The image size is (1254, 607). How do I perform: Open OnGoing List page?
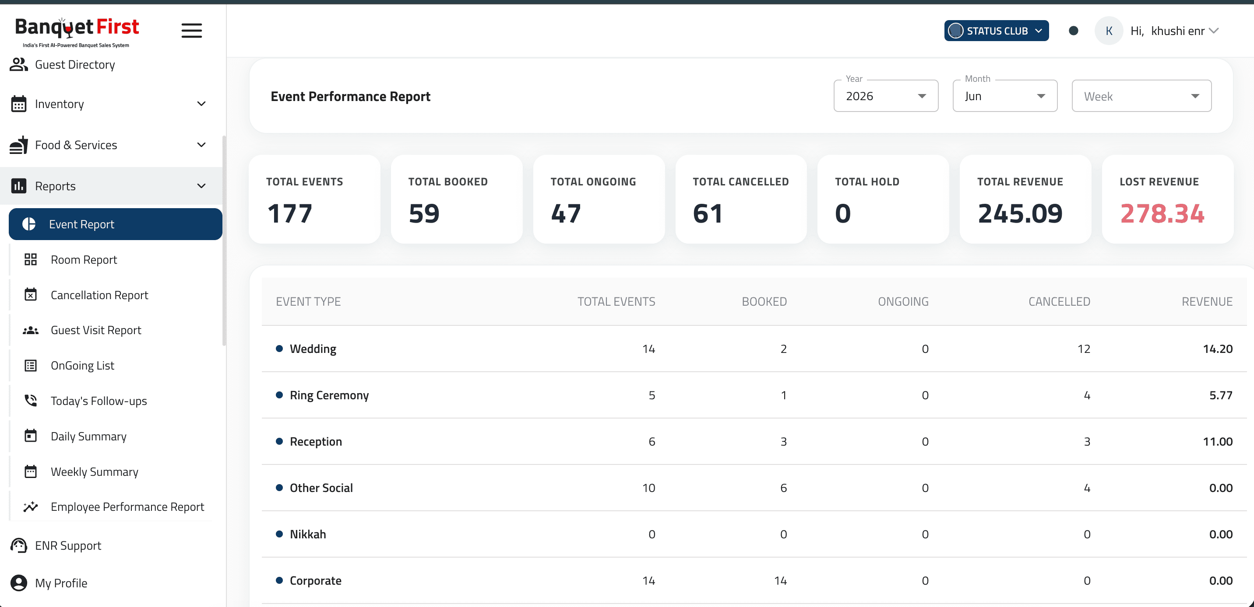tap(115, 365)
